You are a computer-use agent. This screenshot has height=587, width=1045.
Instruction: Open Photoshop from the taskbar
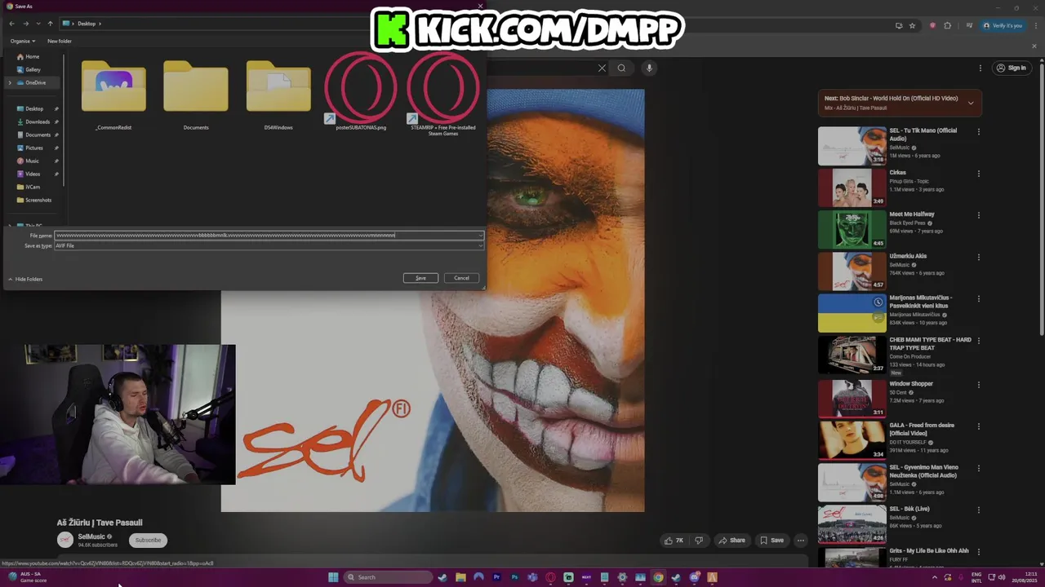tap(514, 577)
